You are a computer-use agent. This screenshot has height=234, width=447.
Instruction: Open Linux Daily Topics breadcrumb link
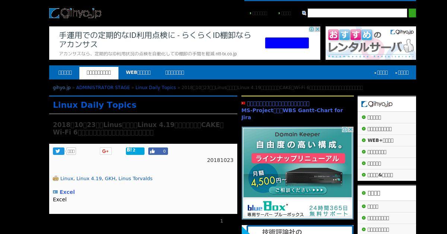(156, 88)
